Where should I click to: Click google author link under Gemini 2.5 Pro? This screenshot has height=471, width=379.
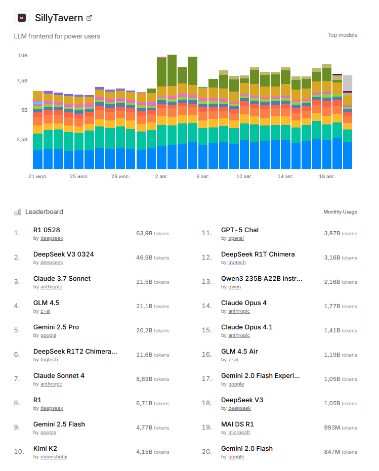[49, 335]
